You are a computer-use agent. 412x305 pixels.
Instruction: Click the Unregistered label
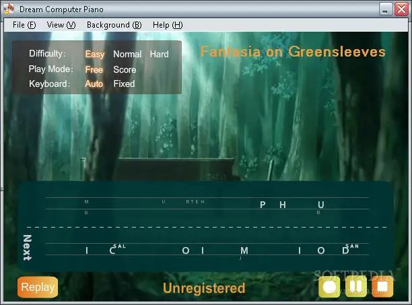pos(204,288)
